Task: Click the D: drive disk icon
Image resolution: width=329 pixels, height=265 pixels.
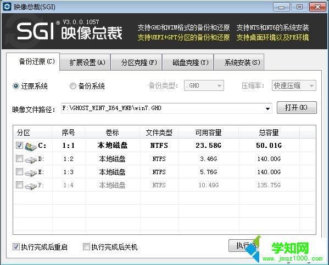Action: point(31,159)
